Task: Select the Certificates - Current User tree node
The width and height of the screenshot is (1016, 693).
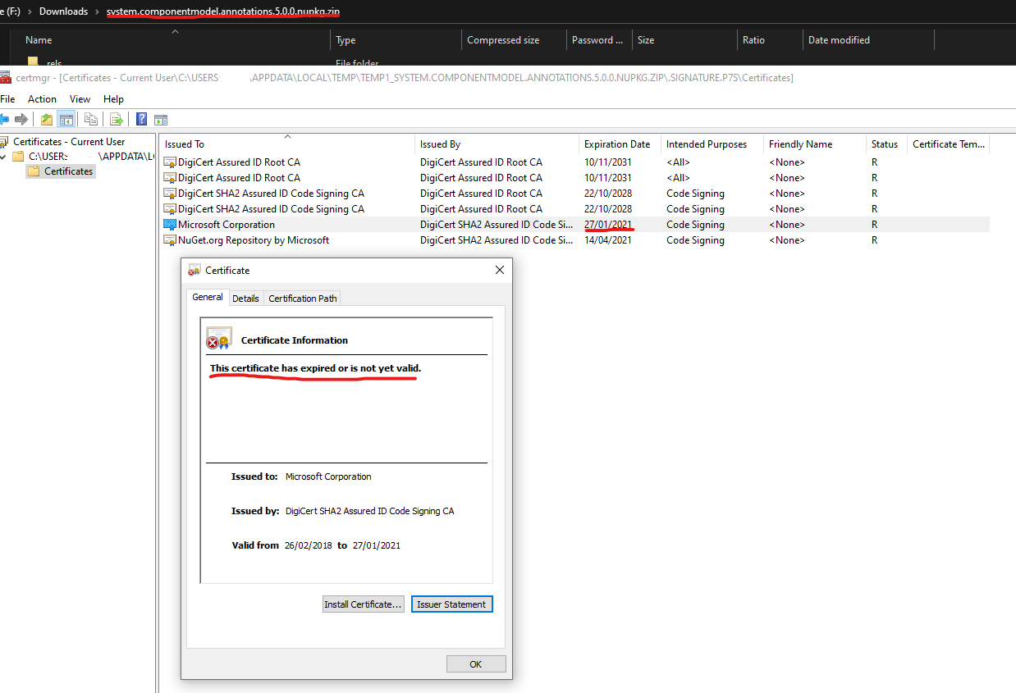Action: pos(69,142)
